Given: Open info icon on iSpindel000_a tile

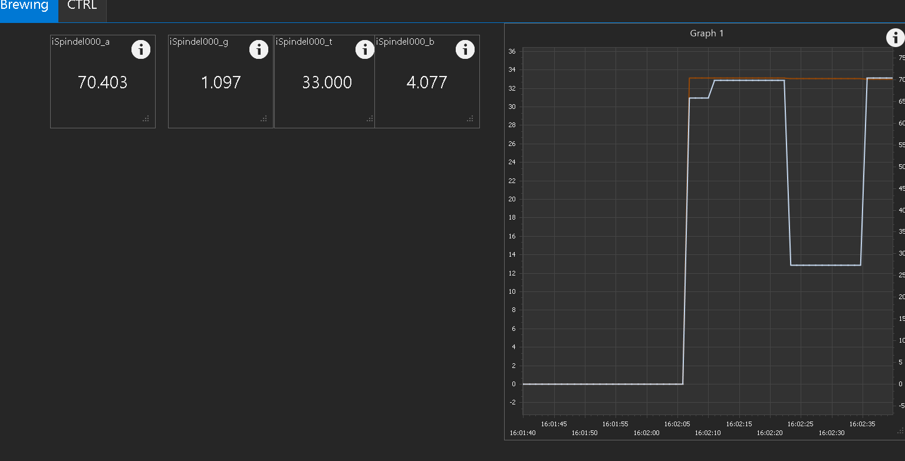Looking at the screenshot, I should pos(140,49).
